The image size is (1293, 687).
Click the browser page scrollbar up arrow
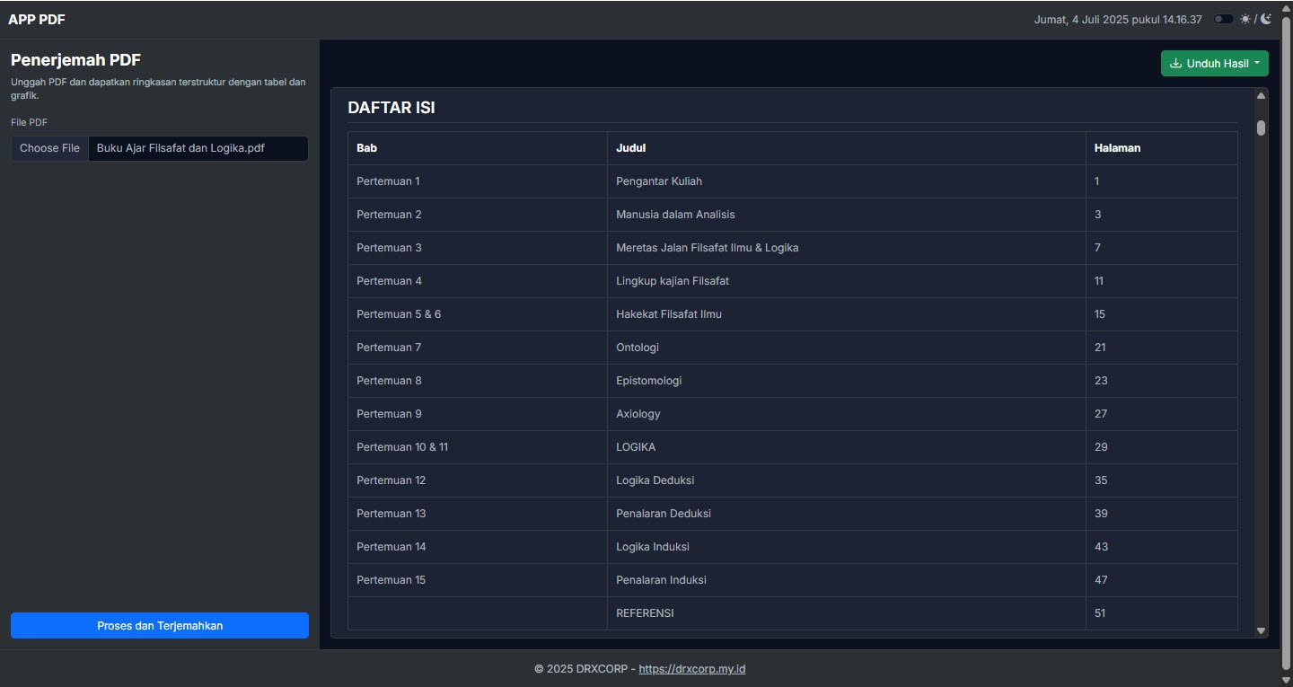click(x=1286, y=7)
